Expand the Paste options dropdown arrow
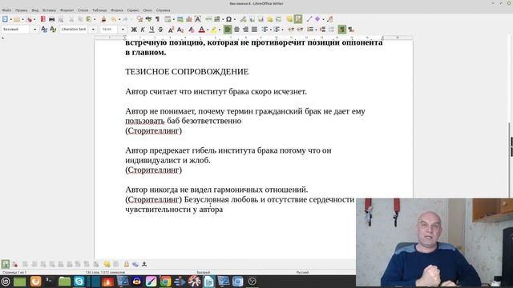Image resolution: width=513 pixels, height=288 pixels. click(95, 19)
